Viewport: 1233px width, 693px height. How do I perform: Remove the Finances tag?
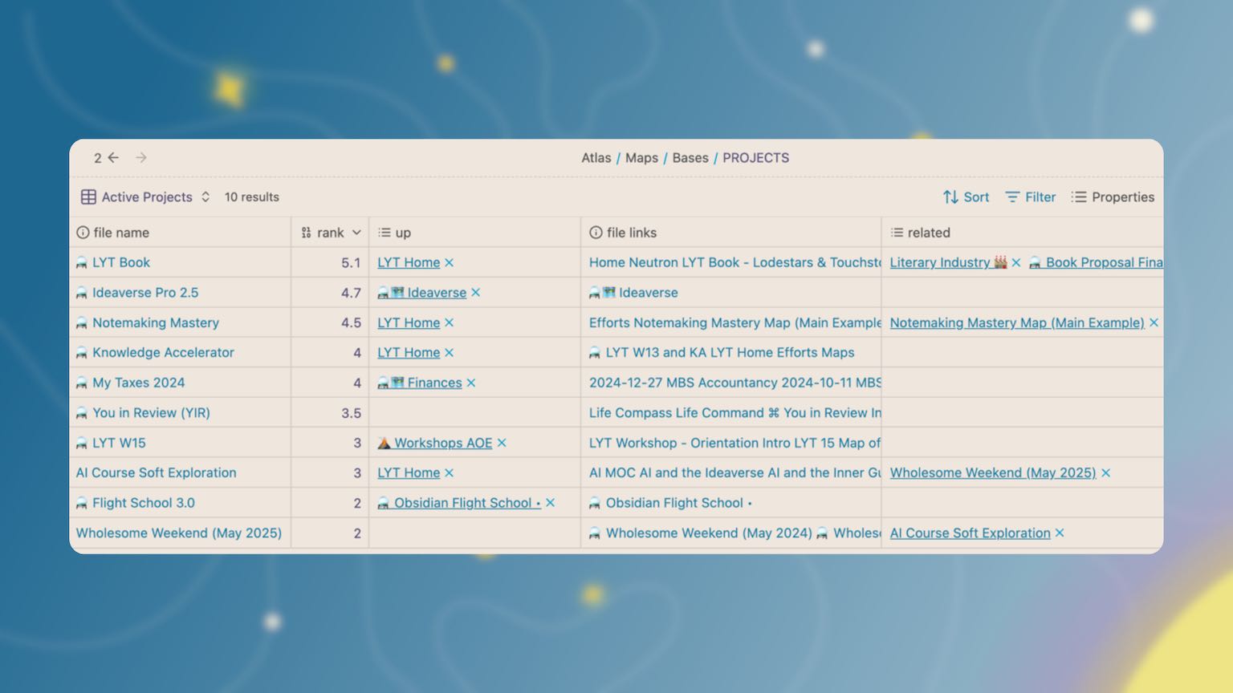(471, 383)
